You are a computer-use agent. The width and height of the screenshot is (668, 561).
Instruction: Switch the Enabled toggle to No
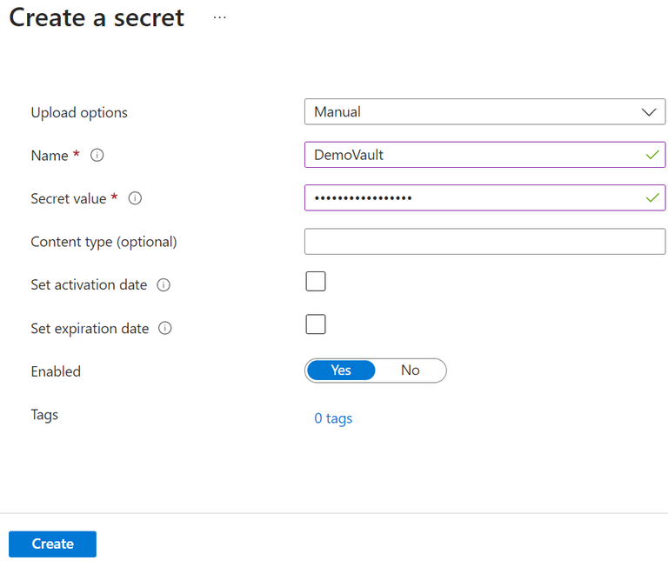pos(411,371)
